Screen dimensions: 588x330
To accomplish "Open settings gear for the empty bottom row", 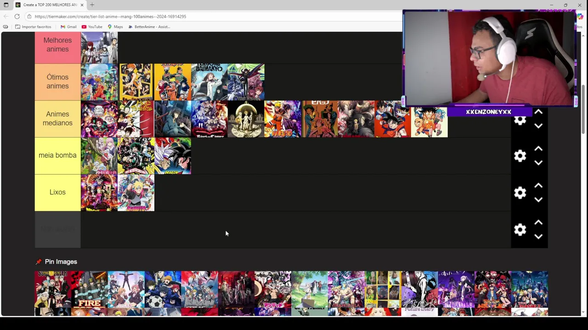I will [x=520, y=230].
